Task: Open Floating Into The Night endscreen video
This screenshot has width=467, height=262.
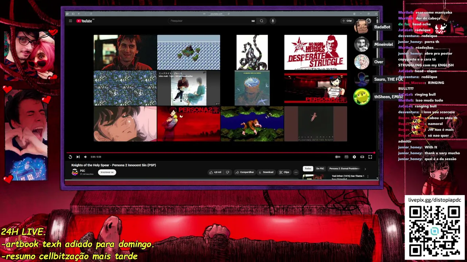Action: [316, 124]
